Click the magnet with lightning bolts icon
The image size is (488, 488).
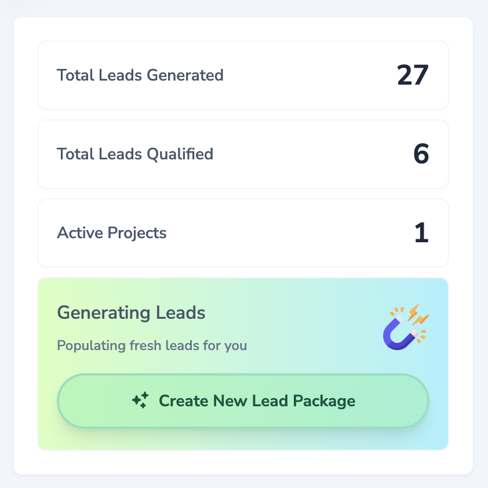[406, 327]
